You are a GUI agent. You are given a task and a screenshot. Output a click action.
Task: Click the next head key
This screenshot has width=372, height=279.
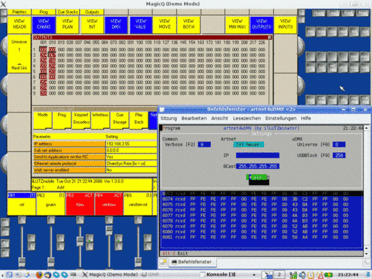343,32
